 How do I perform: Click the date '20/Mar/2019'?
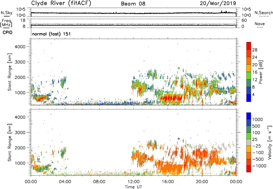point(218,3)
